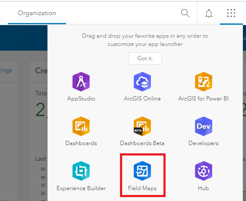246x201 pixels.
Task: Click the ArcGIS for Power BI label
Action: pos(203,98)
